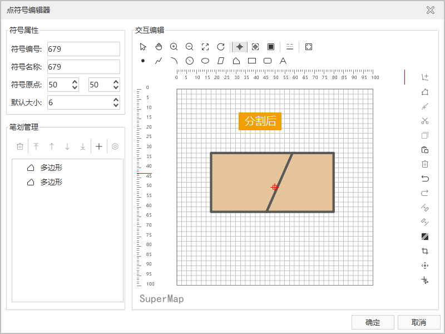Choose the ellipse drawing tool
The image size is (445, 334).
coord(205,61)
